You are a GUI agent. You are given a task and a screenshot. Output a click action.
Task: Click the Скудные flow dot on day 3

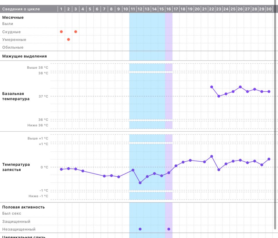tap(76, 32)
